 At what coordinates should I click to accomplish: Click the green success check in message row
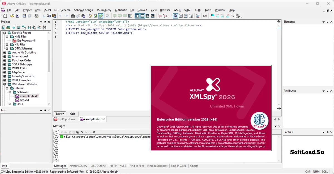(x=61, y=137)
